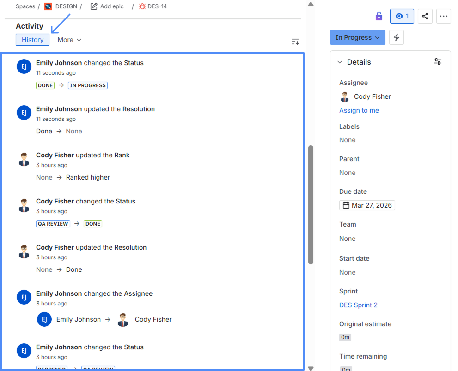Click the Assign to me link
The height and width of the screenshot is (371, 458).
point(359,110)
